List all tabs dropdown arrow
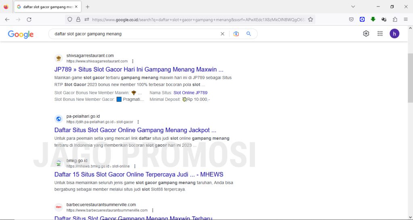The height and width of the screenshot is (220, 413). point(353,7)
